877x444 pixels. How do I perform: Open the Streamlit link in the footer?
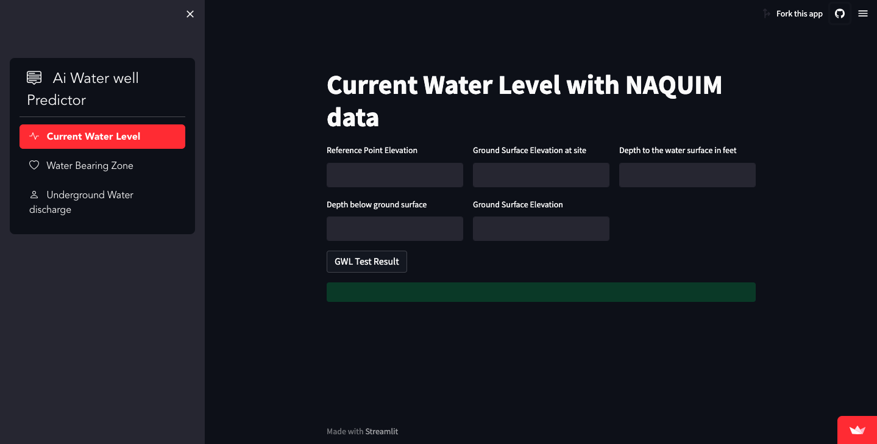pos(382,431)
